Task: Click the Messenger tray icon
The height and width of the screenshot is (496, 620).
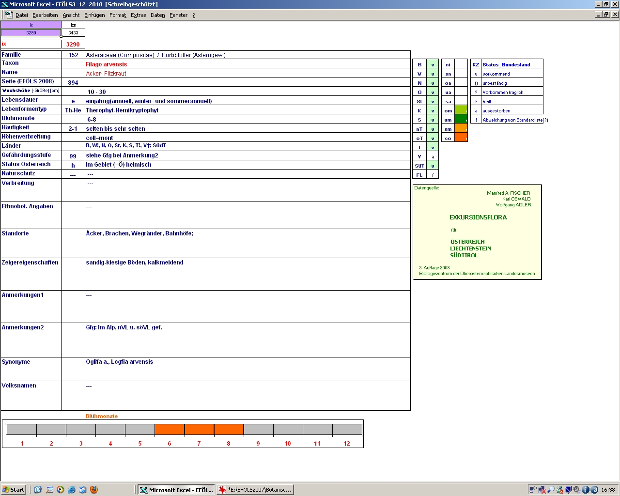Action: click(559, 490)
